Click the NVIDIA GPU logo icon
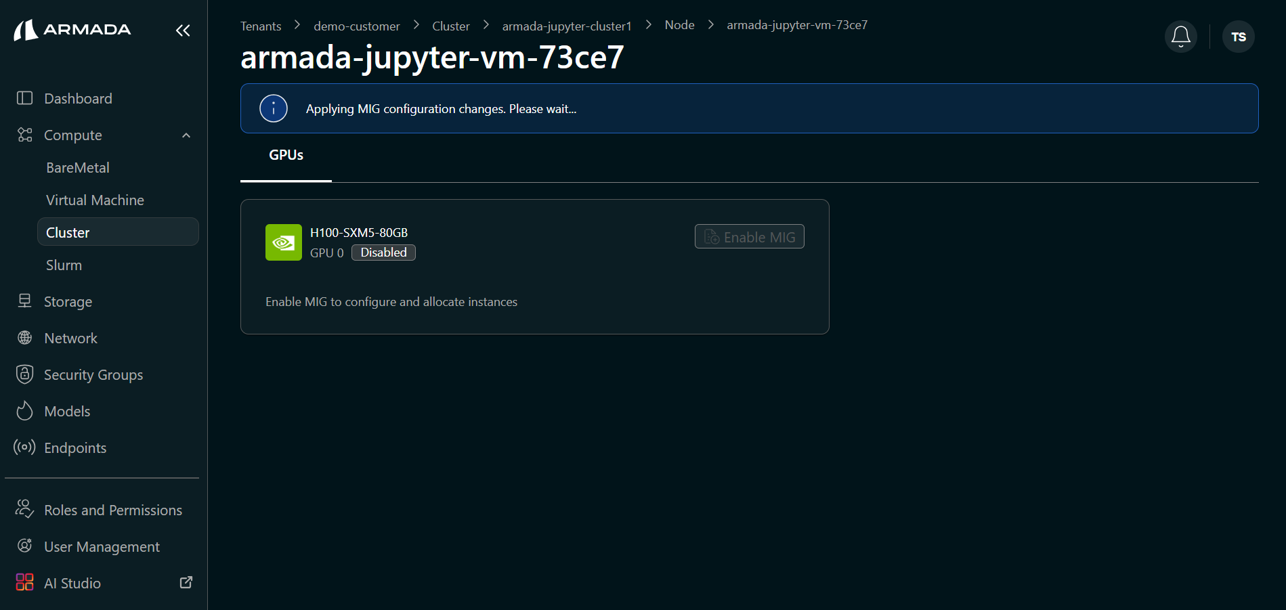Image resolution: width=1286 pixels, height=610 pixels. (x=283, y=242)
